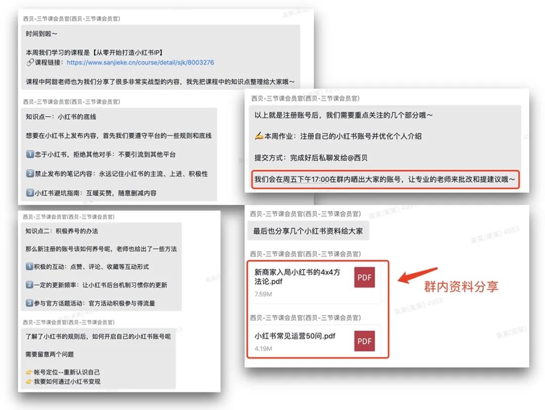This screenshot has width=545, height=410.
Task: Select line 那么新注册的账号该如何养号呢
Action: pos(101,249)
